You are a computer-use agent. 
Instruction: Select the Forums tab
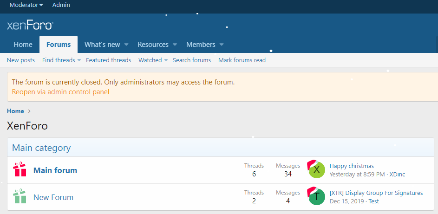[59, 45]
